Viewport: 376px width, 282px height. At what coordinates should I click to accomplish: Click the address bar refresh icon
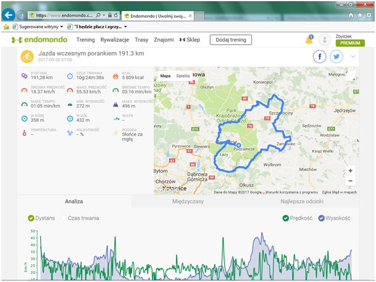[x=116, y=15]
